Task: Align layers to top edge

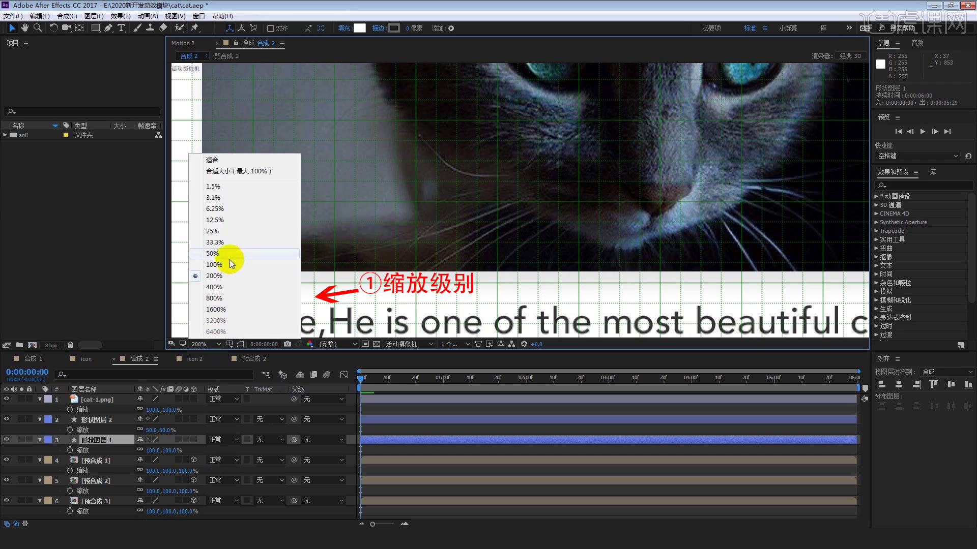Action: point(934,384)
